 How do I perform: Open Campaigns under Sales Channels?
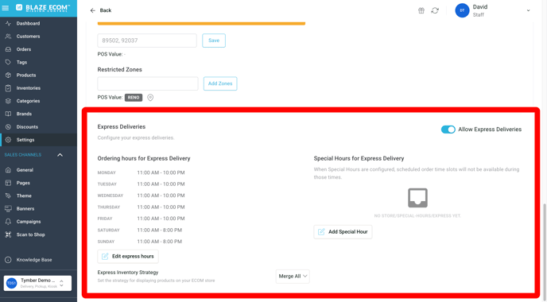(x=29, y=222)
